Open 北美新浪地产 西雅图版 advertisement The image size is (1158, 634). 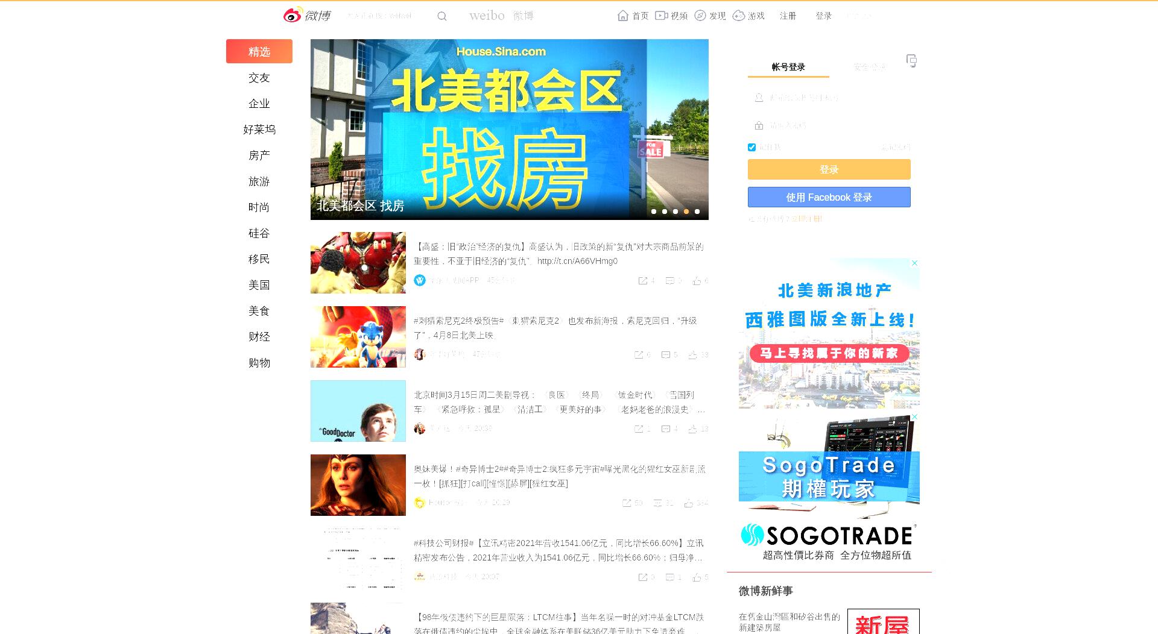[829, 333]
